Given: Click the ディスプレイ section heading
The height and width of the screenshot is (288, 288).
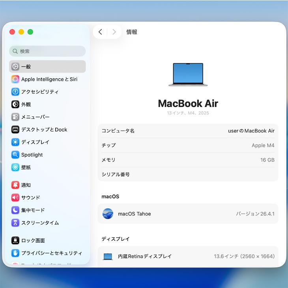Looking at the screenshot, I should [x=116, y=239].
